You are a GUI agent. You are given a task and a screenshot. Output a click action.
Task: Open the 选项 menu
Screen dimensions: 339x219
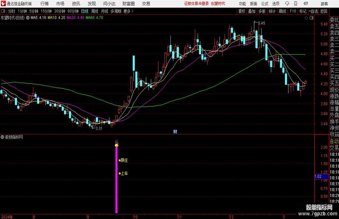point(276,4)
